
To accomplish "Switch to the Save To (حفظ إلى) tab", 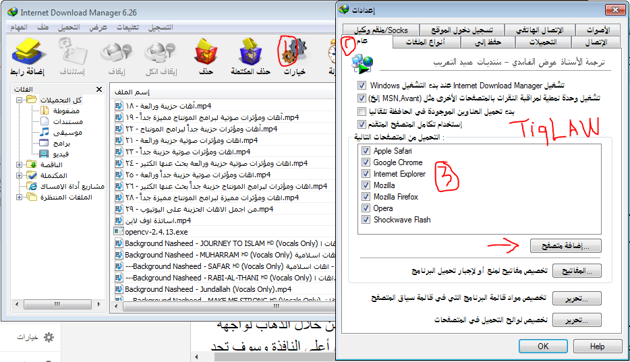I will click(488, 42).
